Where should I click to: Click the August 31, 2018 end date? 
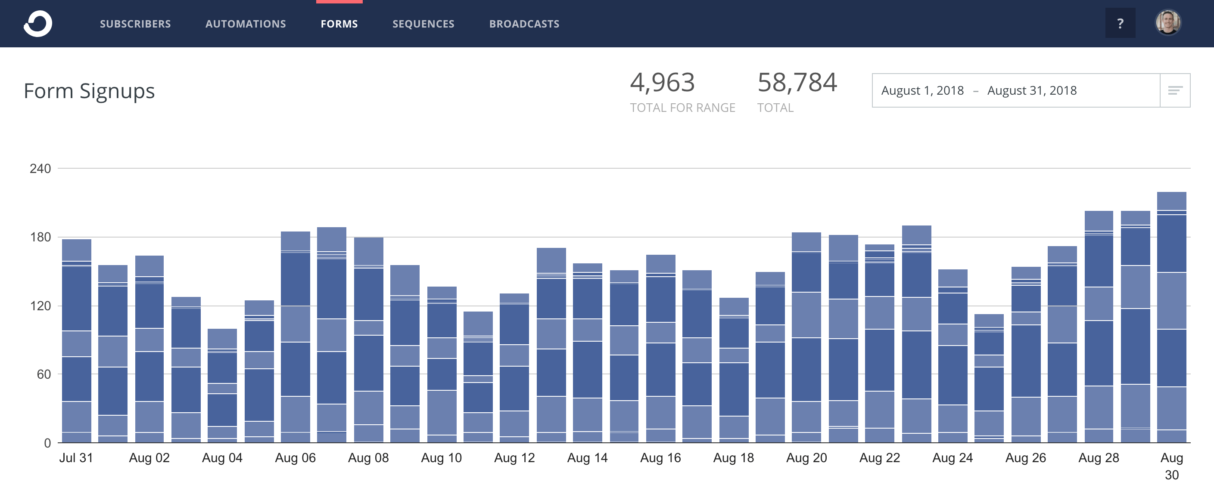[x=1032, y=90]
